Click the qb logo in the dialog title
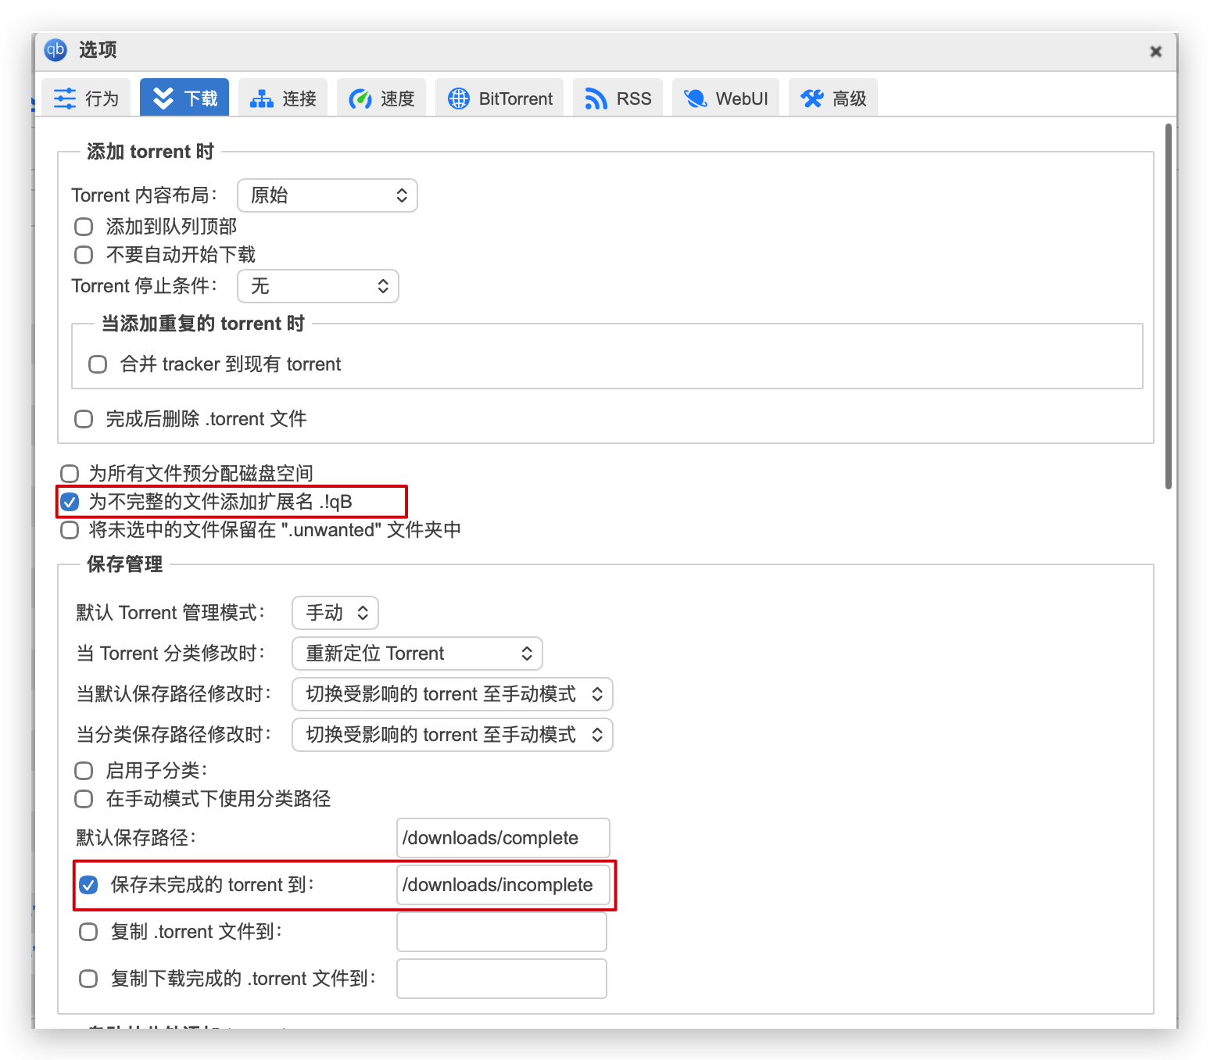This screenshot has height=1060, width=1210. (54, 50)
